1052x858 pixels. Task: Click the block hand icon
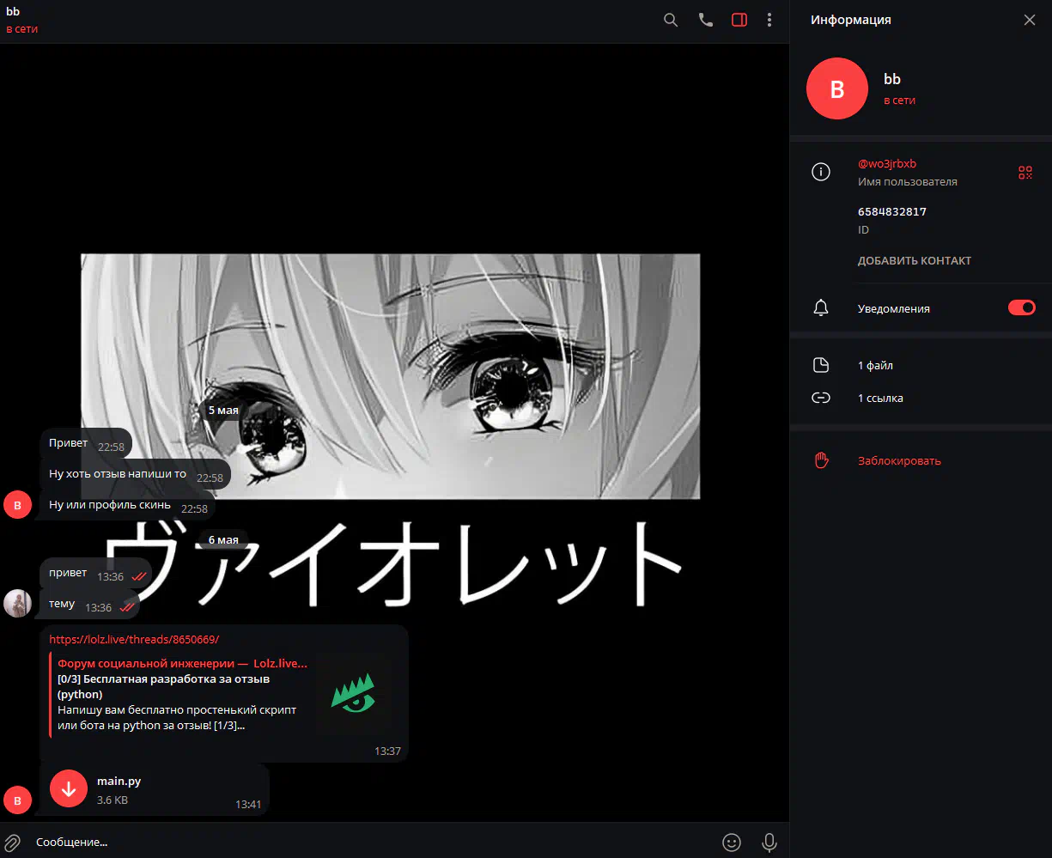(x=821, y=460)
